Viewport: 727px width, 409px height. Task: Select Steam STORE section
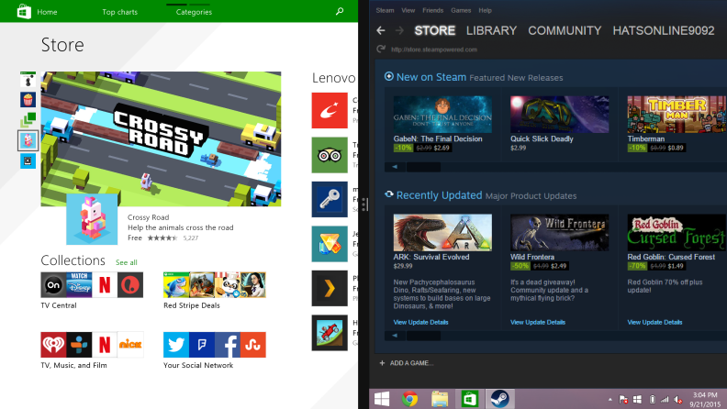coord(434,30)
